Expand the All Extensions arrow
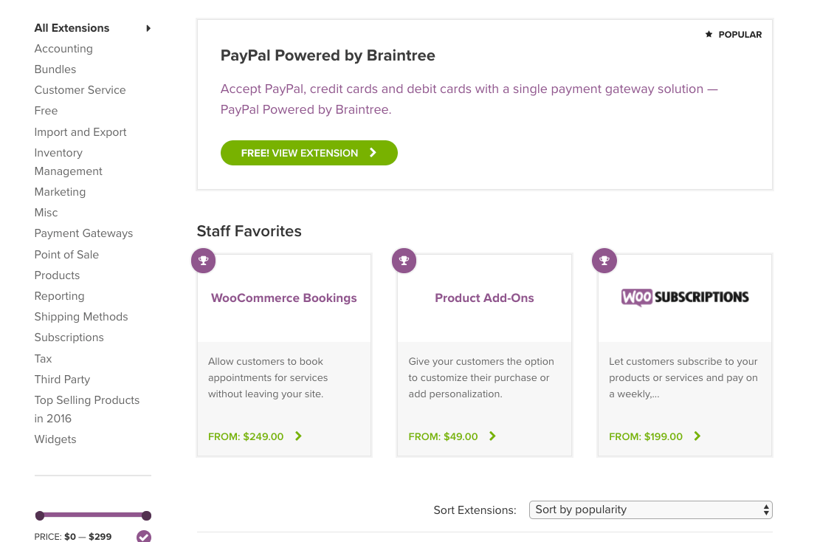The image size is (834, 542). pos(148,28)
